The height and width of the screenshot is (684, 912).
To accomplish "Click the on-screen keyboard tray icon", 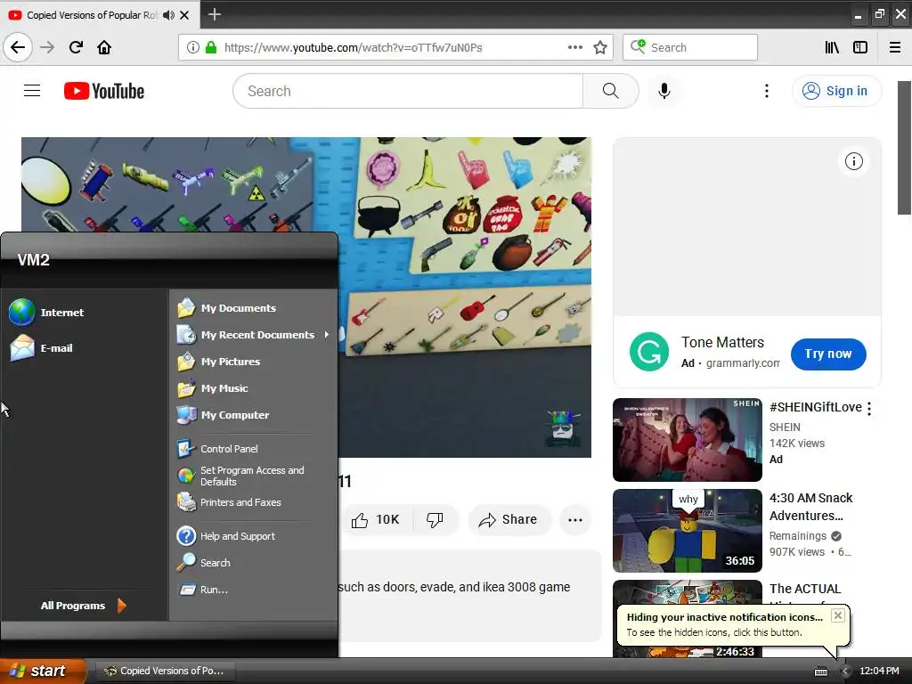I will point(820,672).
